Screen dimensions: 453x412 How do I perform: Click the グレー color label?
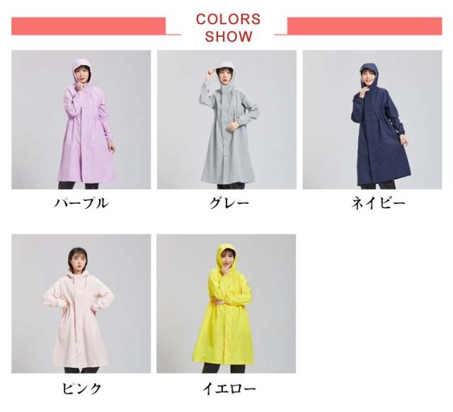[x=229, y=203]
